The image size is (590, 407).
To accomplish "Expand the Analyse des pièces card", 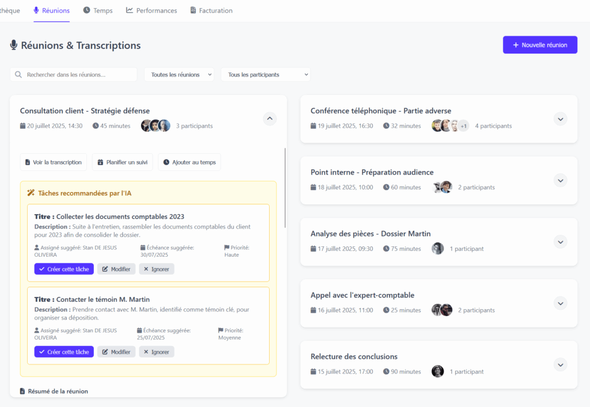I will click(x=560, y=242).
